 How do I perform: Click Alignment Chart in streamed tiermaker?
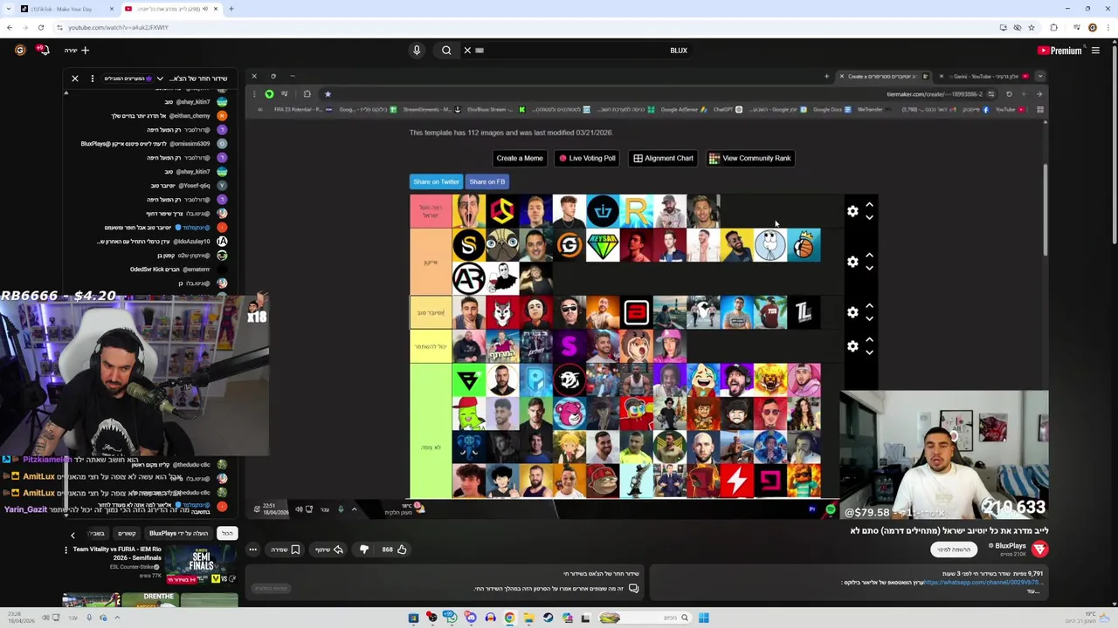click(x=663, y=158)
